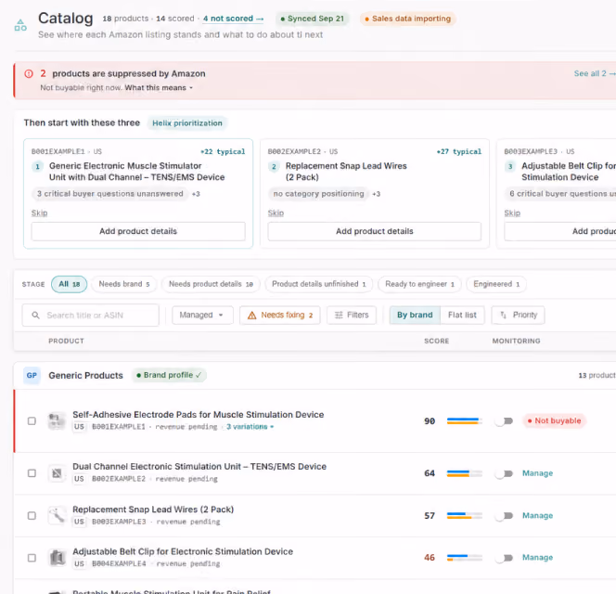Click the warning icon in suppressed products banner
This screenshot has width=616, height=594.
click(29, 73)
